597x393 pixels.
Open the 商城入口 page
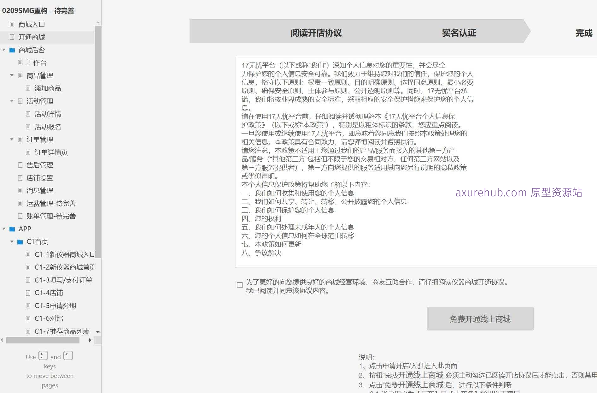32,24
